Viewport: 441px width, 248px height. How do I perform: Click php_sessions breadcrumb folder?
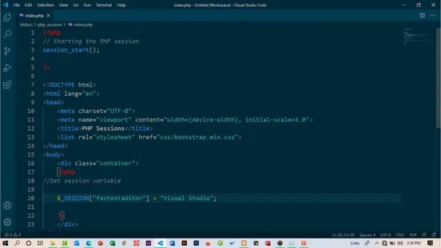[50, 25]
